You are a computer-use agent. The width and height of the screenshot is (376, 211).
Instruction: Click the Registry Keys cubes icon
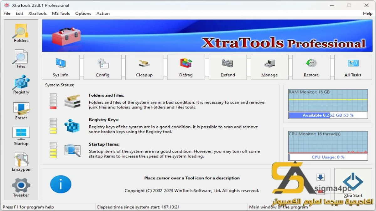[72, 126]
